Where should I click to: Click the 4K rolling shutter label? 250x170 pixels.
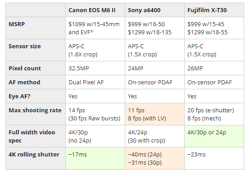pyautogui.click(x=34, y=155)
